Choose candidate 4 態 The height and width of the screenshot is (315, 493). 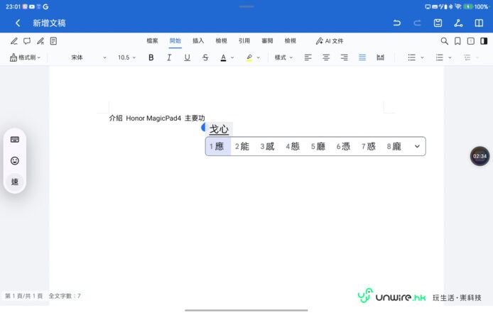pos(293,146)
